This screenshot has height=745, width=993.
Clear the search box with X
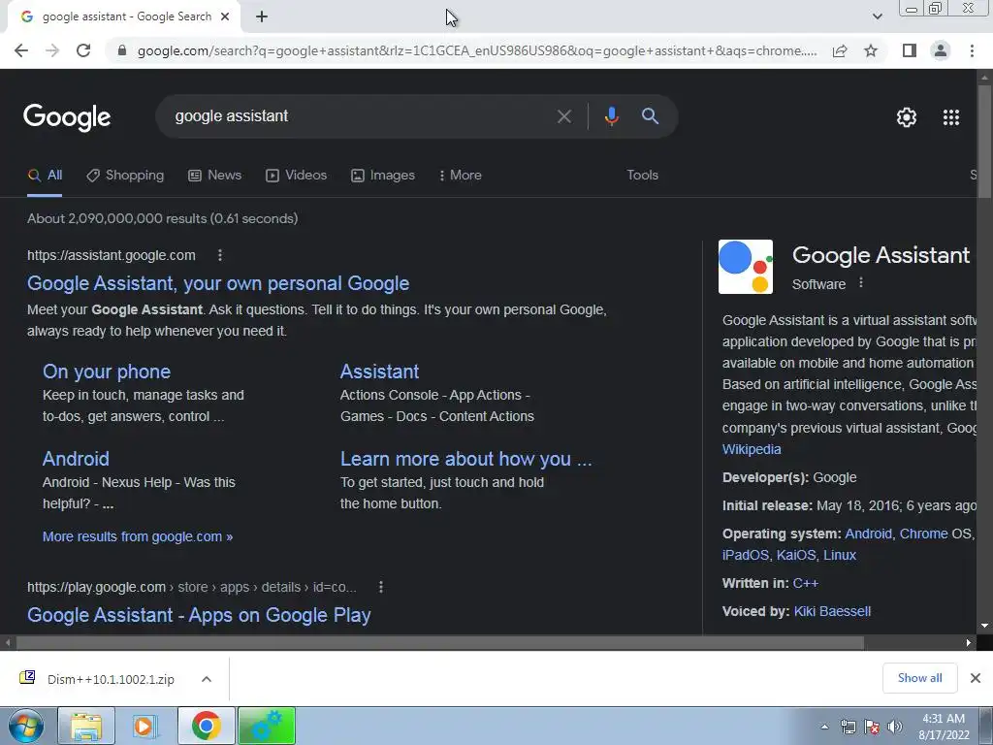[563, 116]
